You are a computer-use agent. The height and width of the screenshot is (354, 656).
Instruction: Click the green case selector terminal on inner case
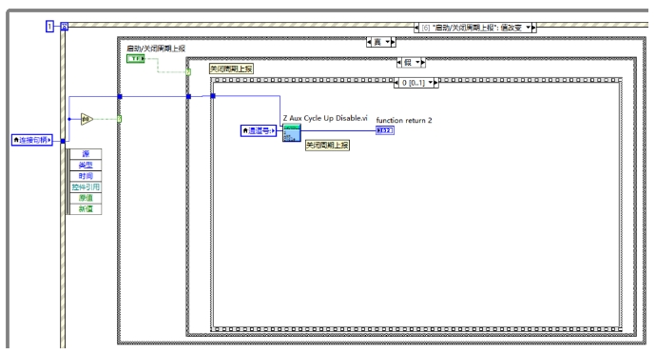(188, 72)
